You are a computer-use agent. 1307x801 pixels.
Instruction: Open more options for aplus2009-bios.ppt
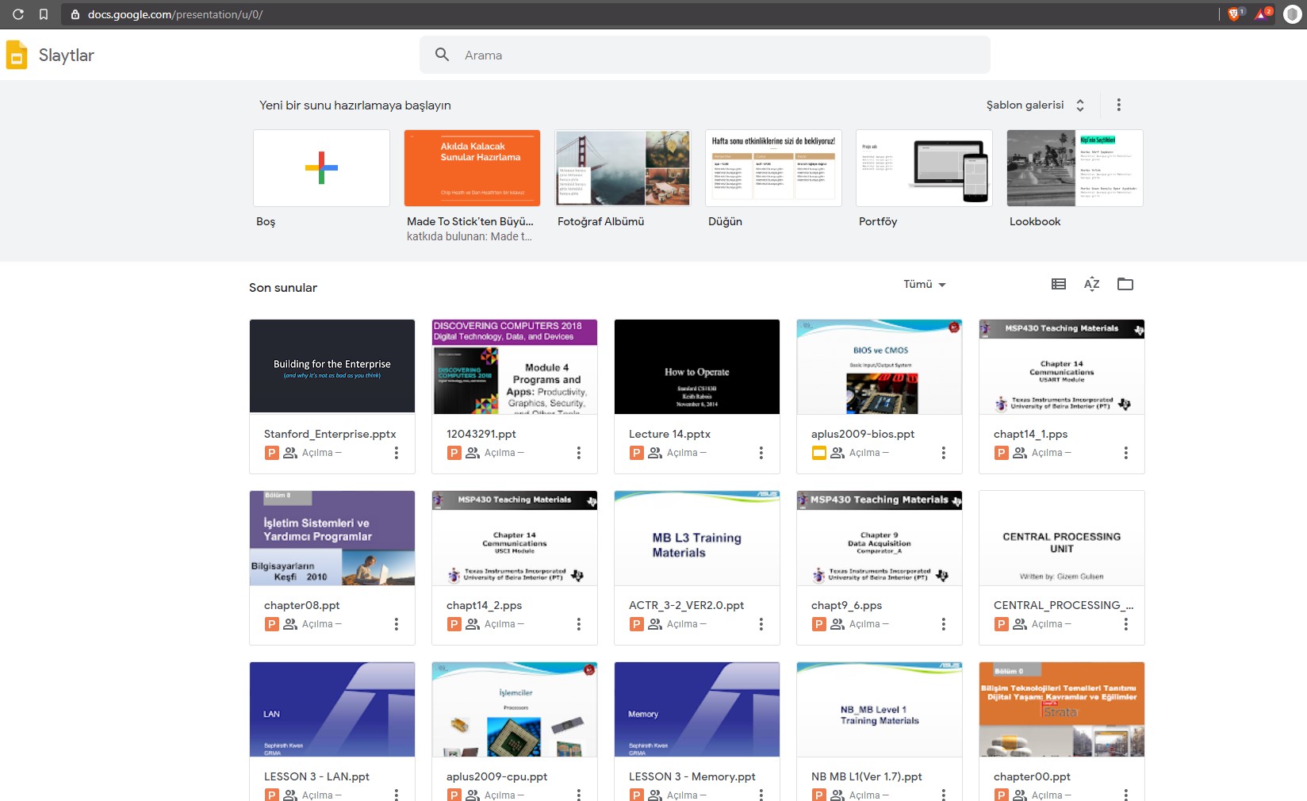944,453
